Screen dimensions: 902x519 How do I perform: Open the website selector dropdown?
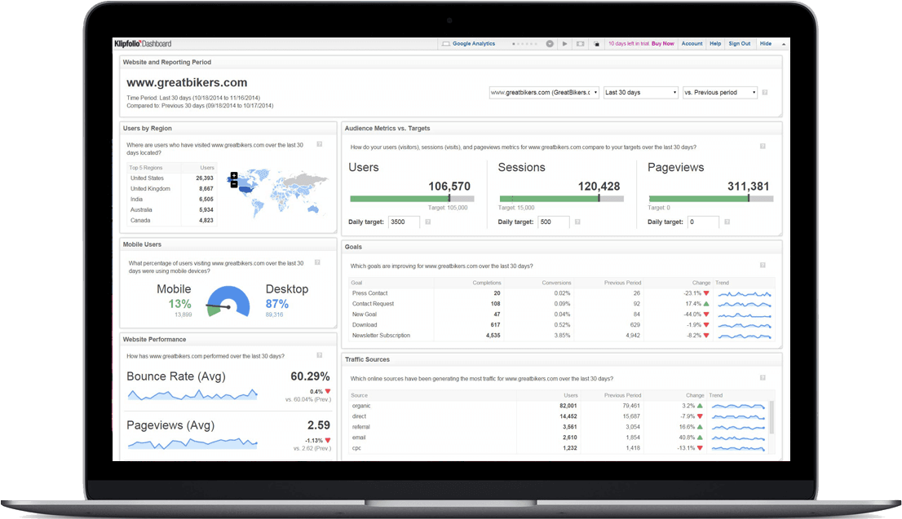coord(544,93)
